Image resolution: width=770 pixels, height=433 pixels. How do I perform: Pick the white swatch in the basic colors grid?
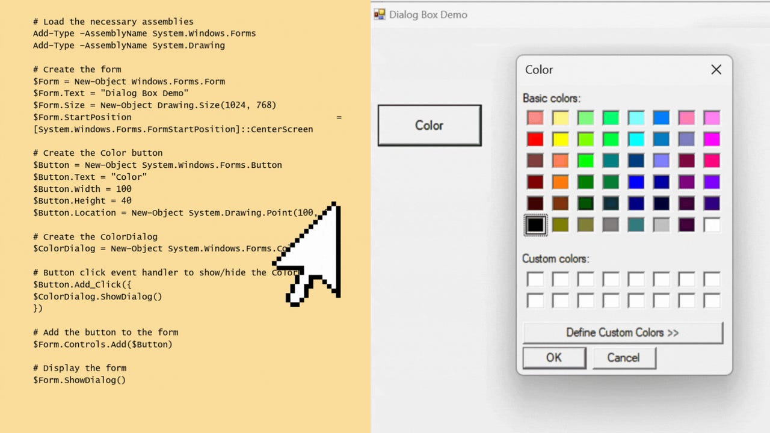click(x=712, y=224)
